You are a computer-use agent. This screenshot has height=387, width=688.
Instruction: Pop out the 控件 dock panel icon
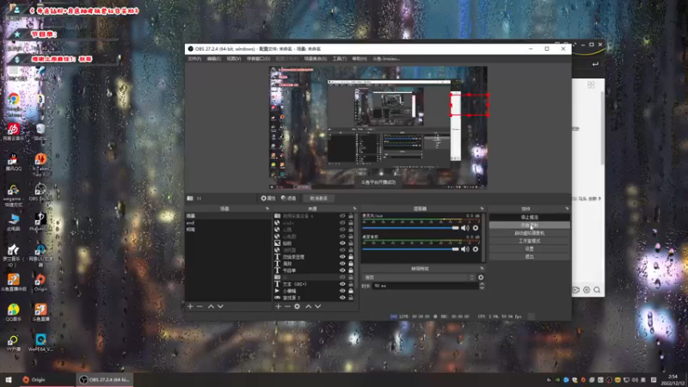click(x=567, y=209)
